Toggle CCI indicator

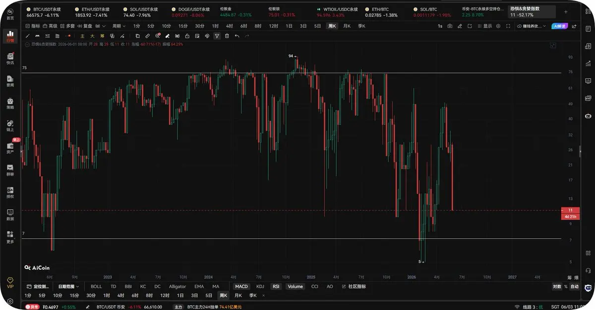coord(314,286)
